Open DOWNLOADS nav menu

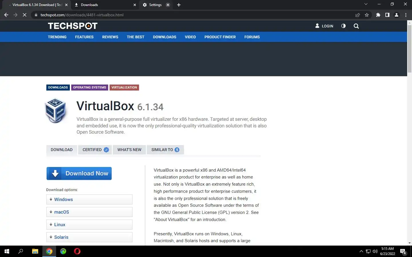(x=165, y=37)
